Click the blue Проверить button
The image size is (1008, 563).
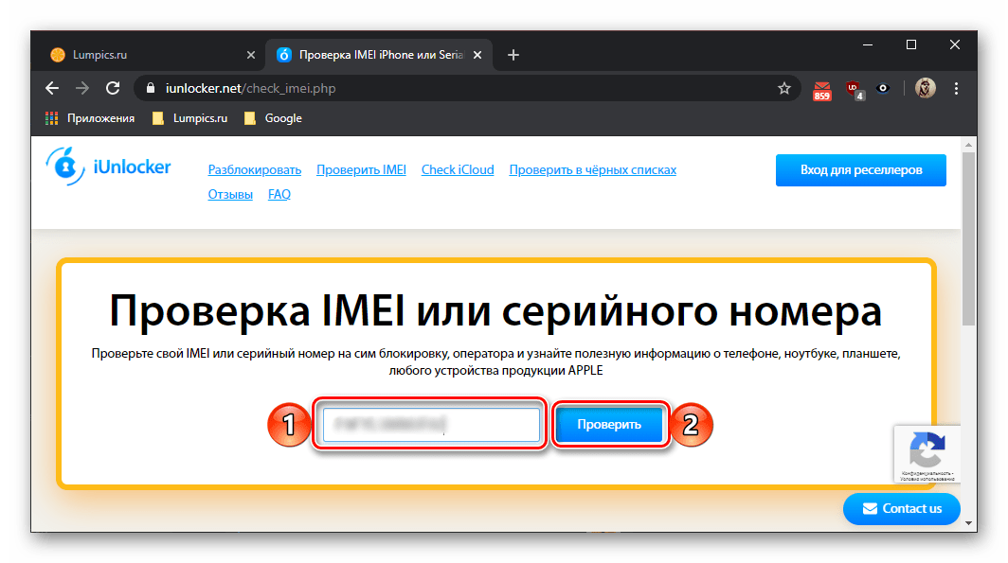point(609,424)
